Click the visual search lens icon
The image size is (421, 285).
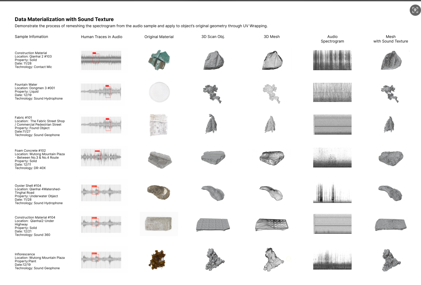pyautogui.click(x=415, y=10)
